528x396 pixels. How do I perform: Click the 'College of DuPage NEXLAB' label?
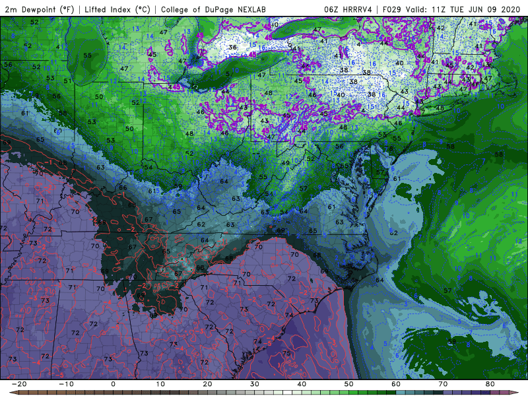pyautogui.click(x=213, y=9)
